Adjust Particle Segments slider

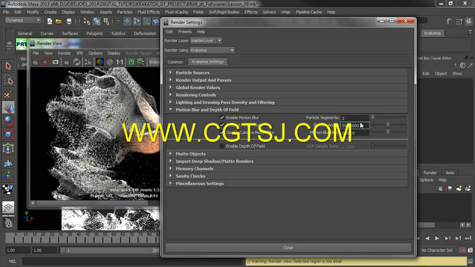pyautogui.click(x=373, y=117)
